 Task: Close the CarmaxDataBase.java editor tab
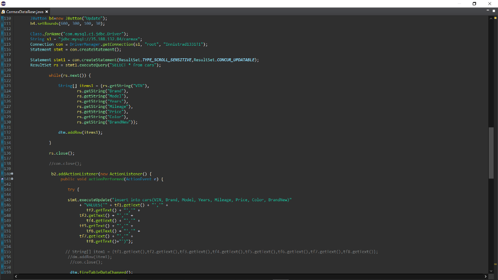point(47,11)
